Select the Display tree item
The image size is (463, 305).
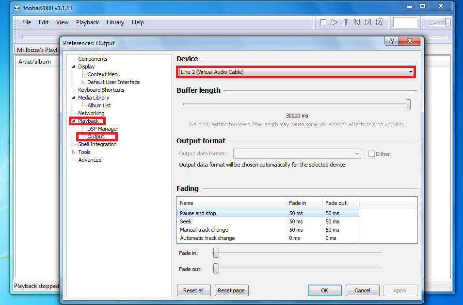coord(86,67)
